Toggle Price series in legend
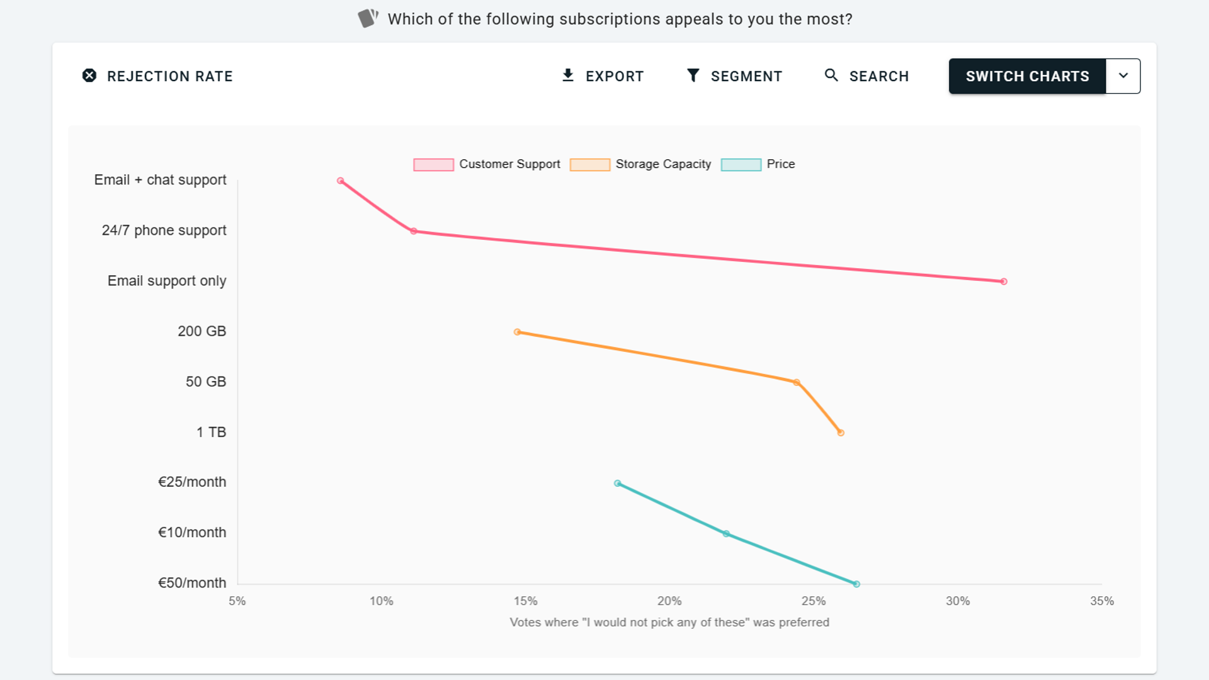 point(780,164)
